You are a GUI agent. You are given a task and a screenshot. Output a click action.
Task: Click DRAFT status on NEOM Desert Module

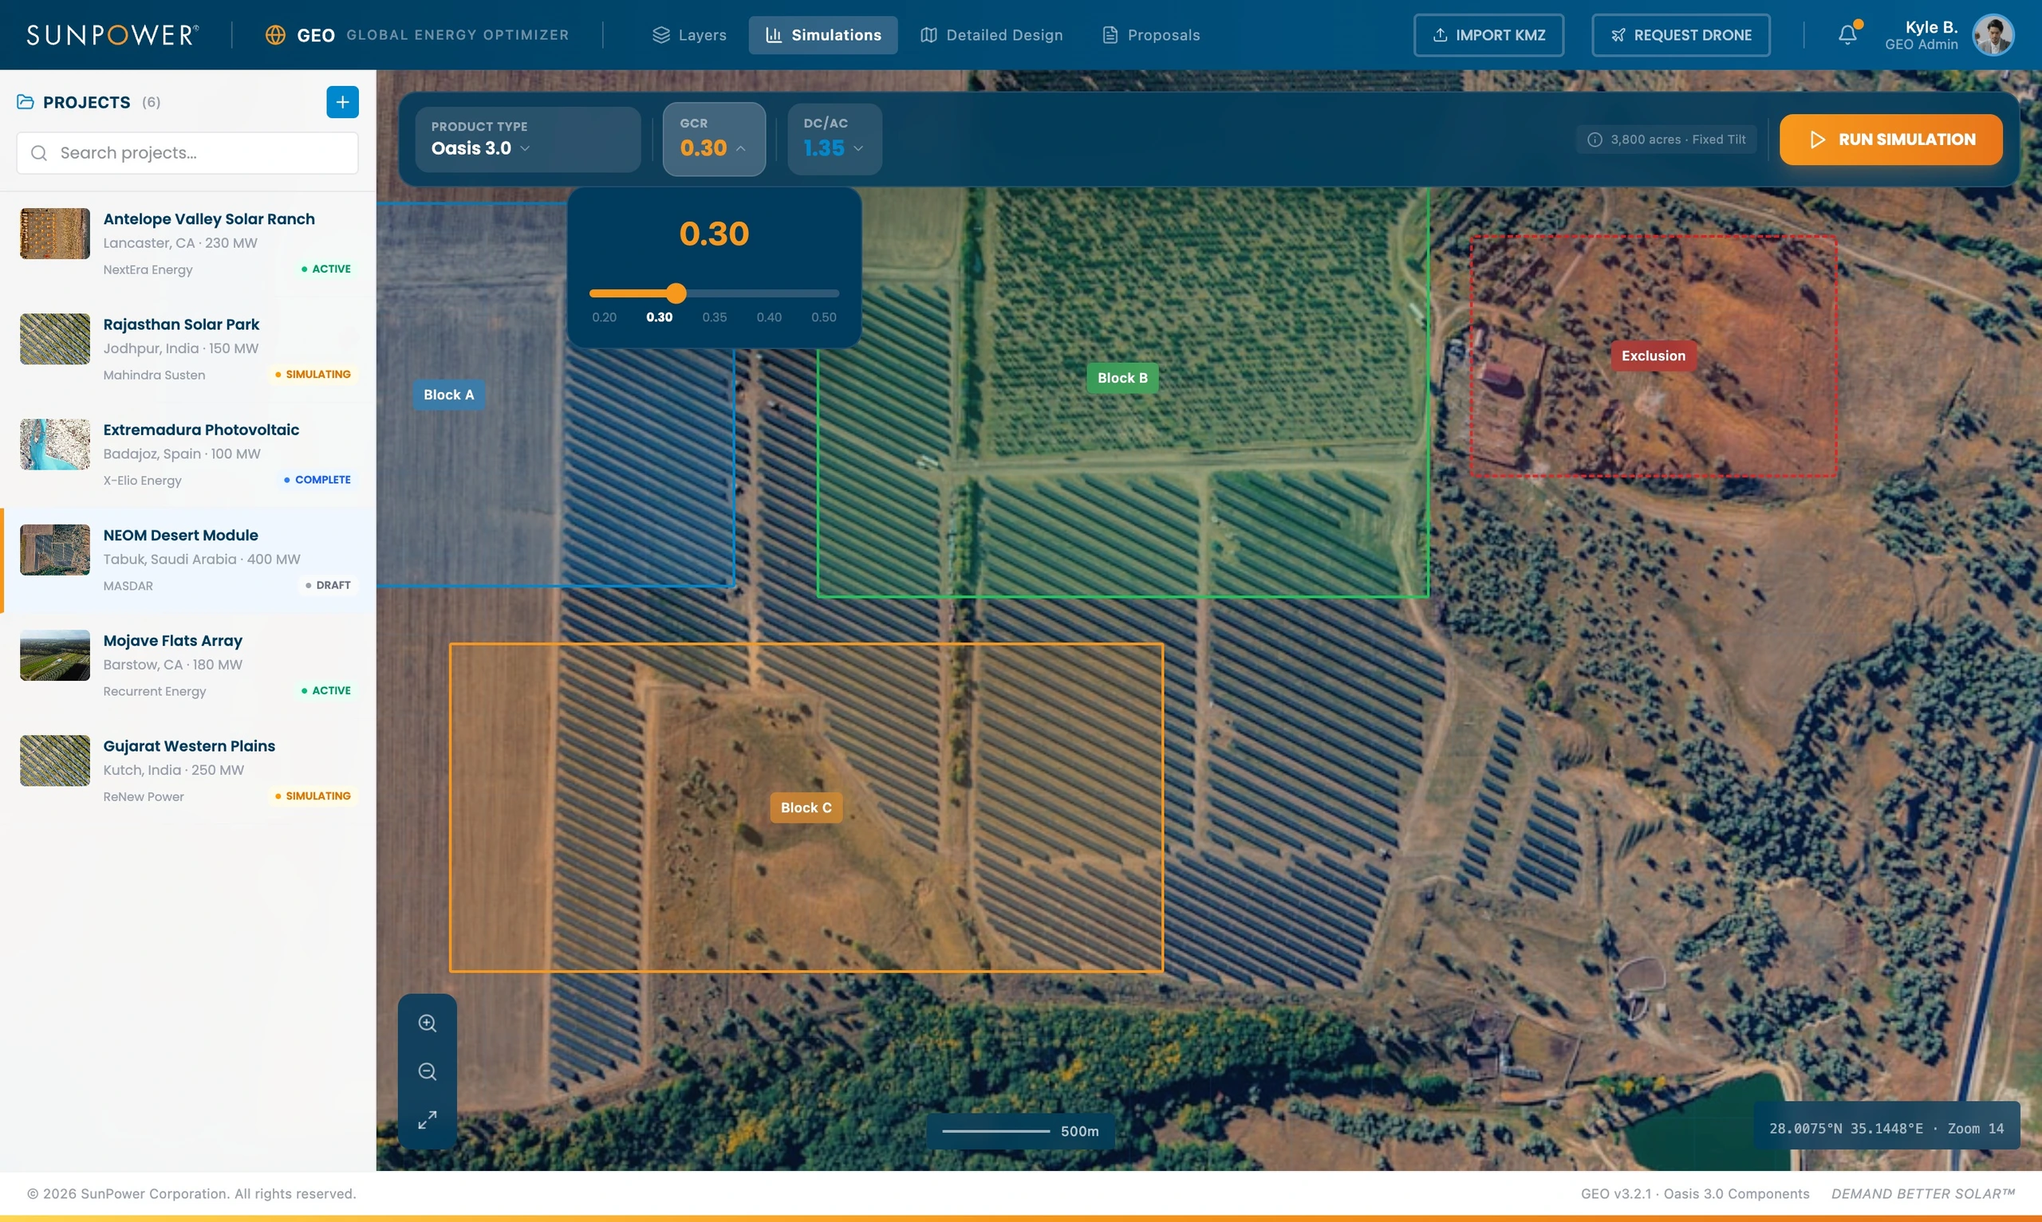[x=328, y=585]
